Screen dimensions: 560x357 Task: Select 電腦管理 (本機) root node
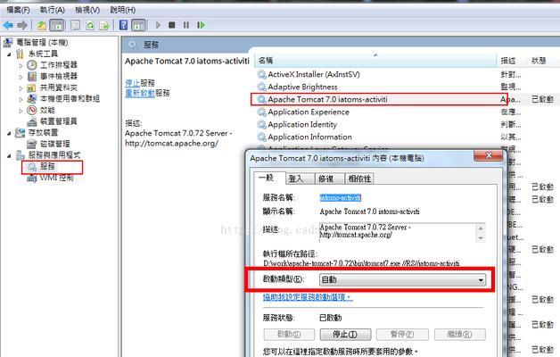(42, 43)
